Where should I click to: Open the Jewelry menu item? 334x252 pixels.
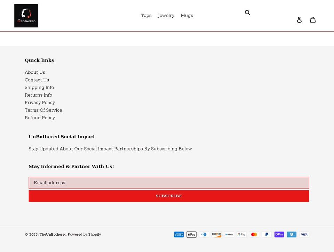point(166,16)
